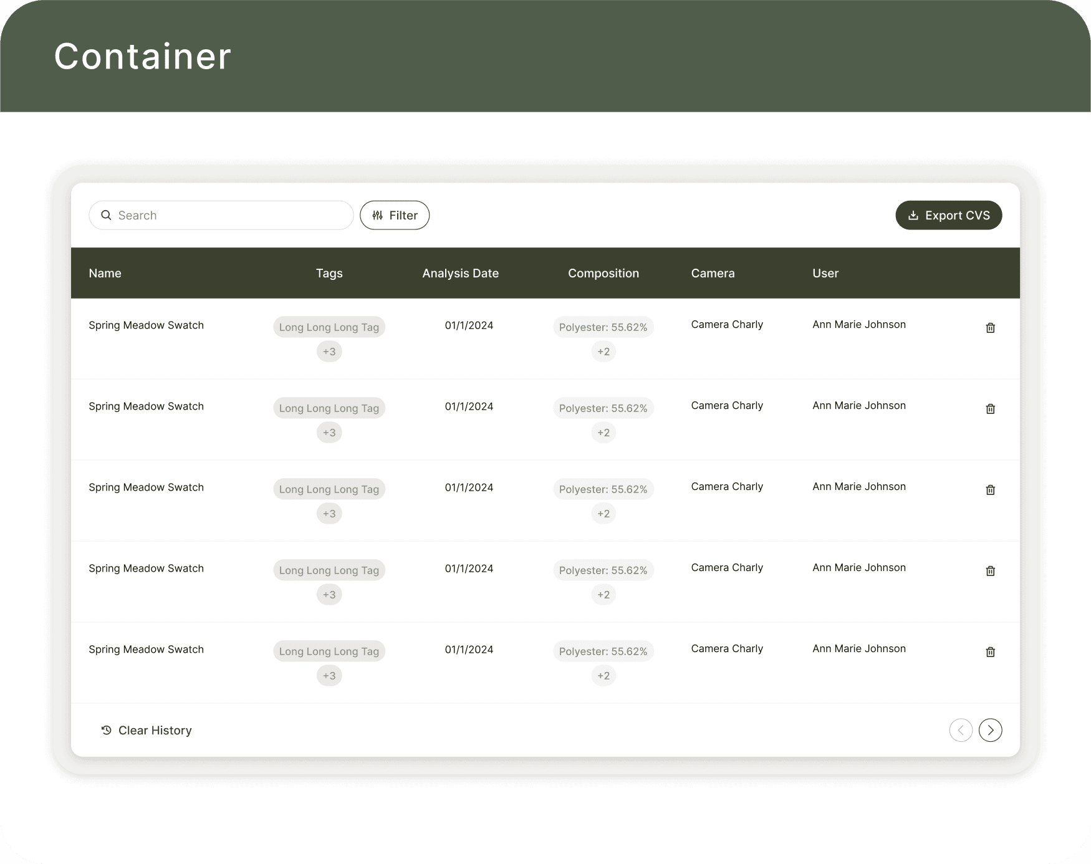Viewport: 1091px width, 864px height.
Task: Click the download icon on the Export CVS button
Action: [913, 216]
